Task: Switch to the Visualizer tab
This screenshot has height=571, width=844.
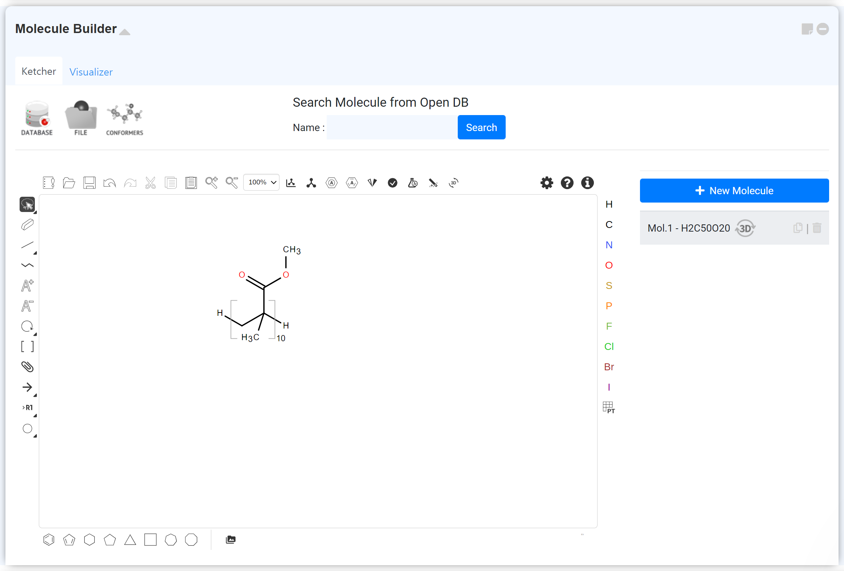Action: pyautogui.click(x=91, y=72)
